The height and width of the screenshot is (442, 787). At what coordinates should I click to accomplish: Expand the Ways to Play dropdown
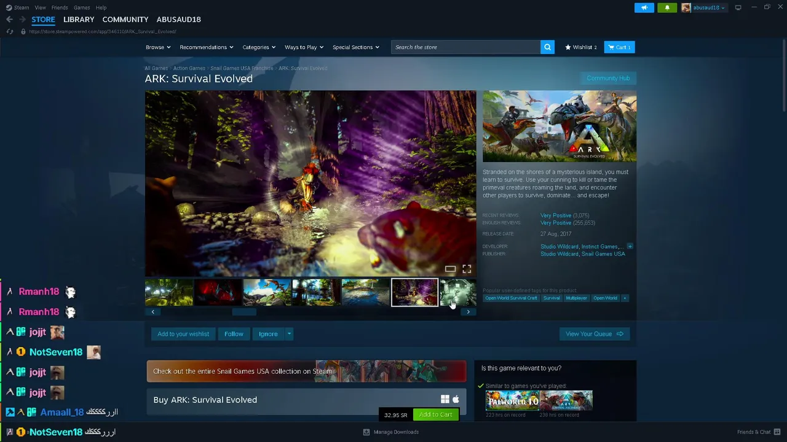[304, 47]
